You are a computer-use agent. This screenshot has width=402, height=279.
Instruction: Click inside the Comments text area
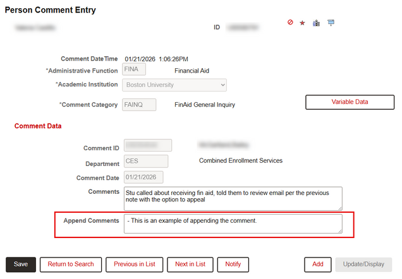tap(233, 199)
